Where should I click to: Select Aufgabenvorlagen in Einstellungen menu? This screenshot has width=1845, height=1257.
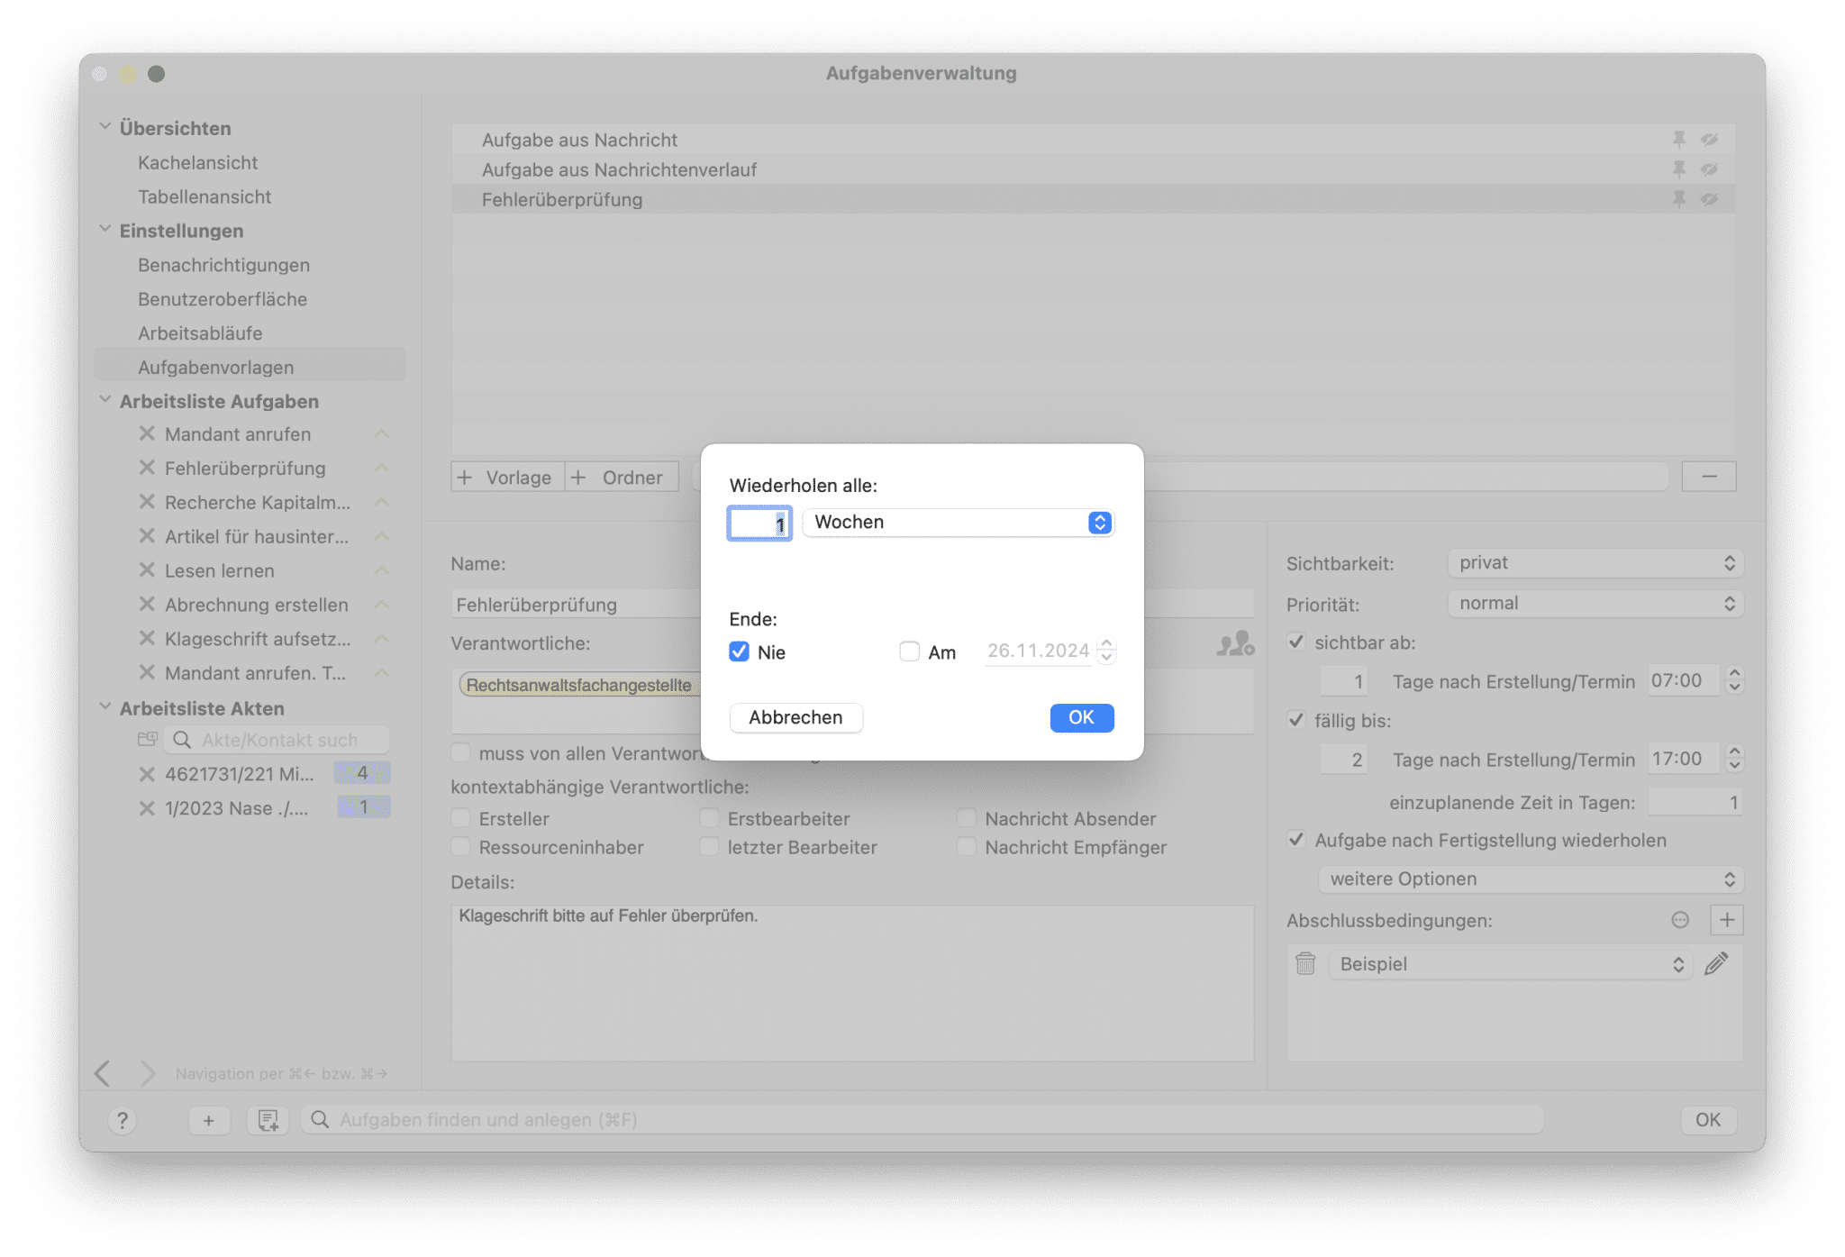tap(214, 366)
